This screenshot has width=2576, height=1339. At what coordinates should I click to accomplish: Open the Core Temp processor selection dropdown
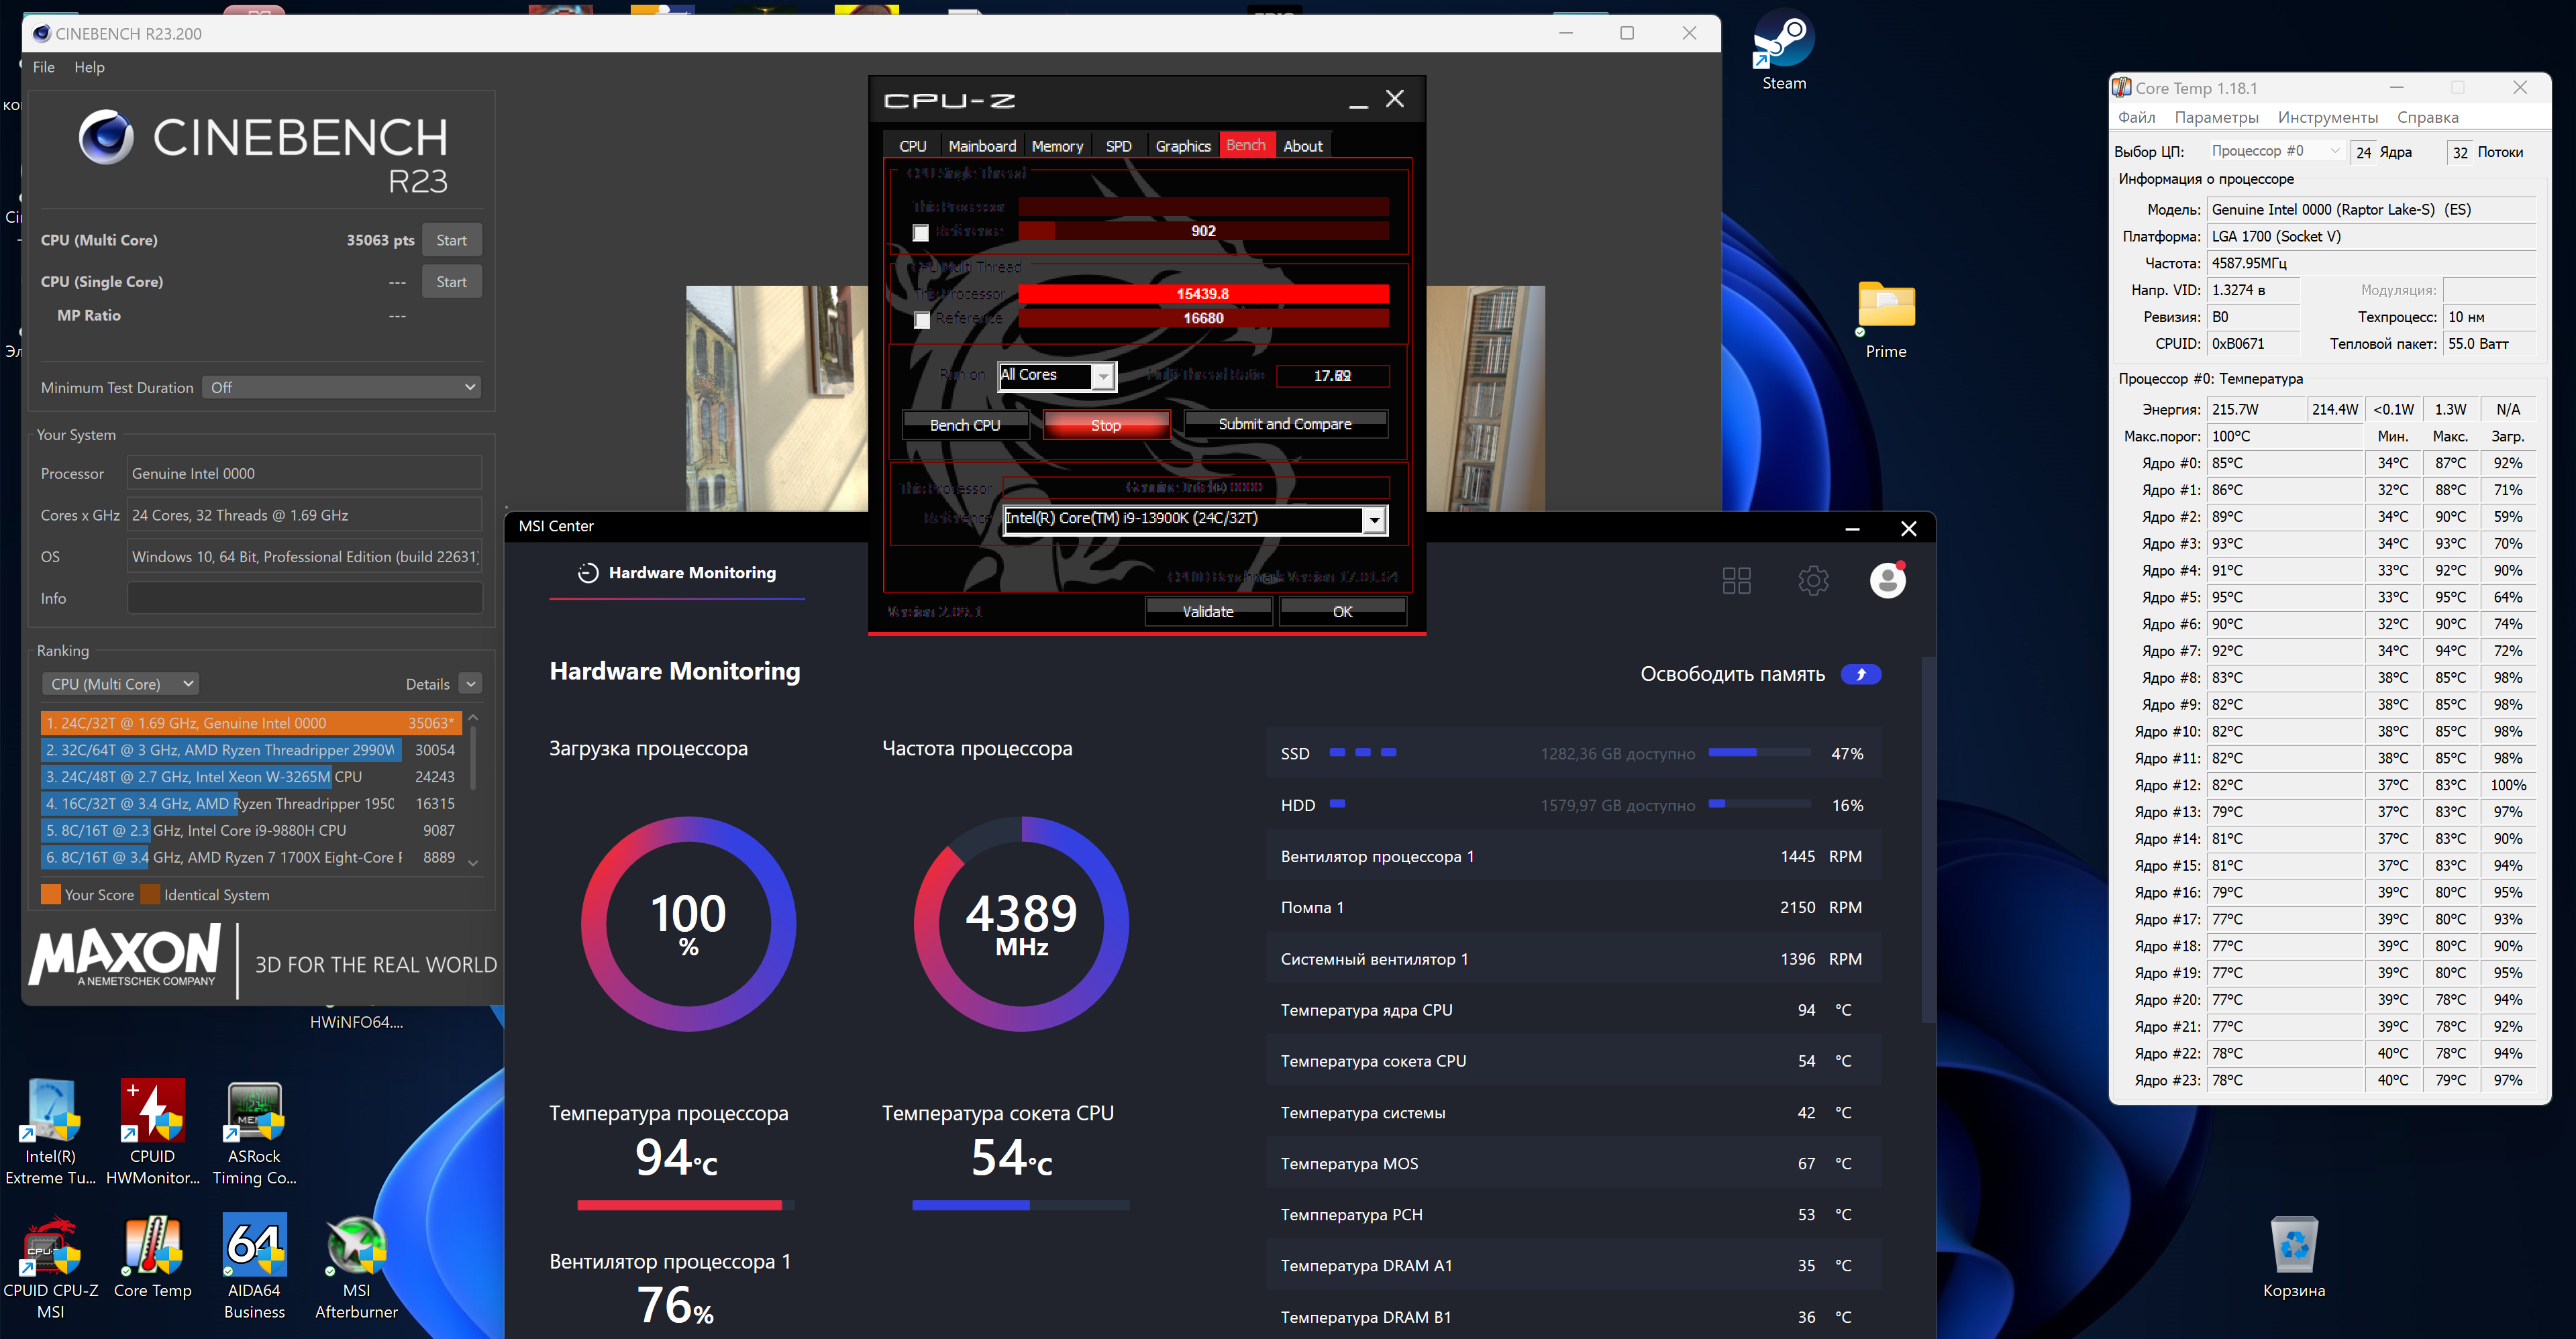pyautogui.click(x=2274, y=151)
